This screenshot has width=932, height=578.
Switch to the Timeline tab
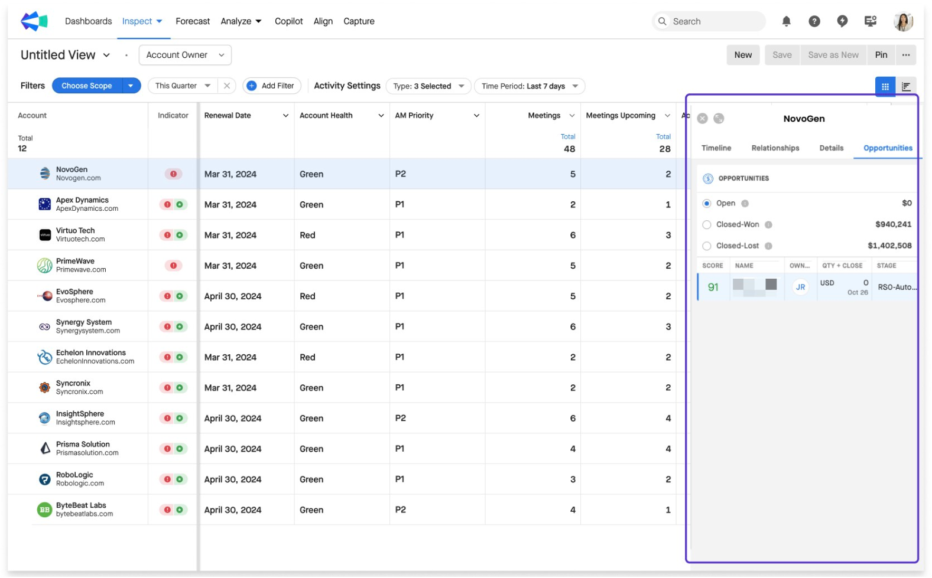pos(716,148)
